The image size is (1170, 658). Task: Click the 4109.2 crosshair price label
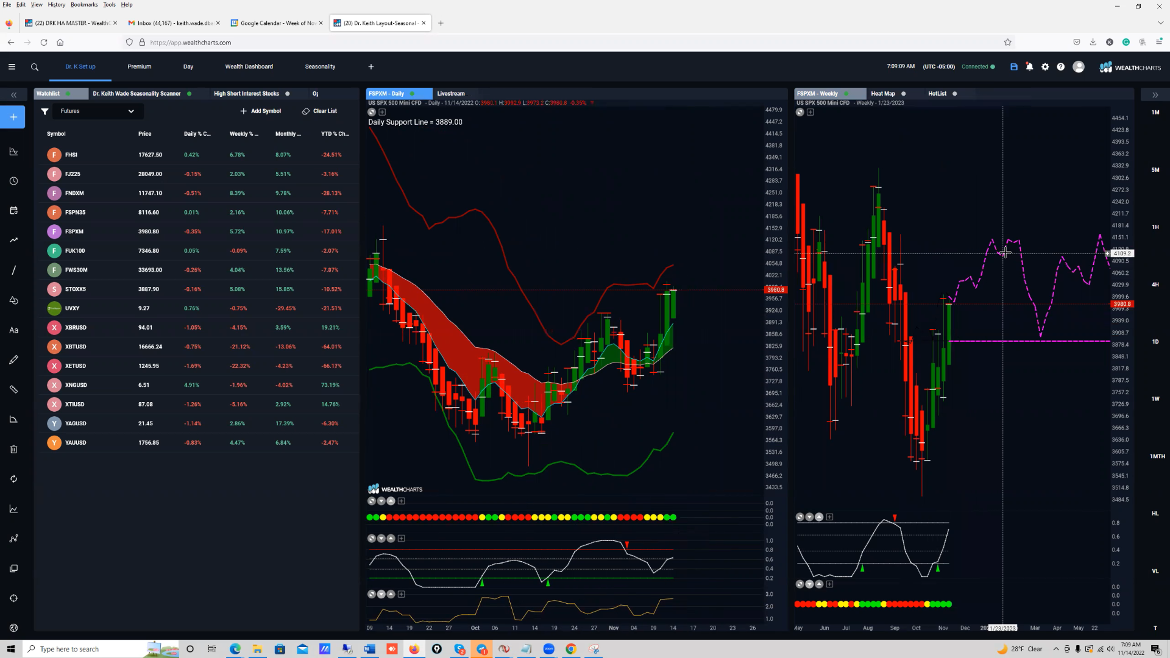1122,253
